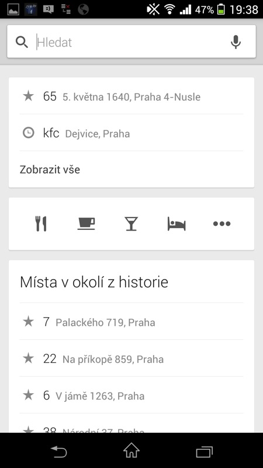Click into the Hledat search field
263x468 pixels.
pos(131,42)
